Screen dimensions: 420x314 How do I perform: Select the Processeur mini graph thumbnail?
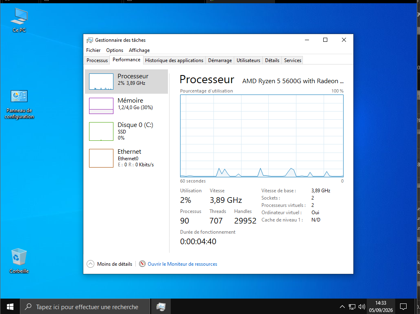pyautogui.click(x=101, y=82)
